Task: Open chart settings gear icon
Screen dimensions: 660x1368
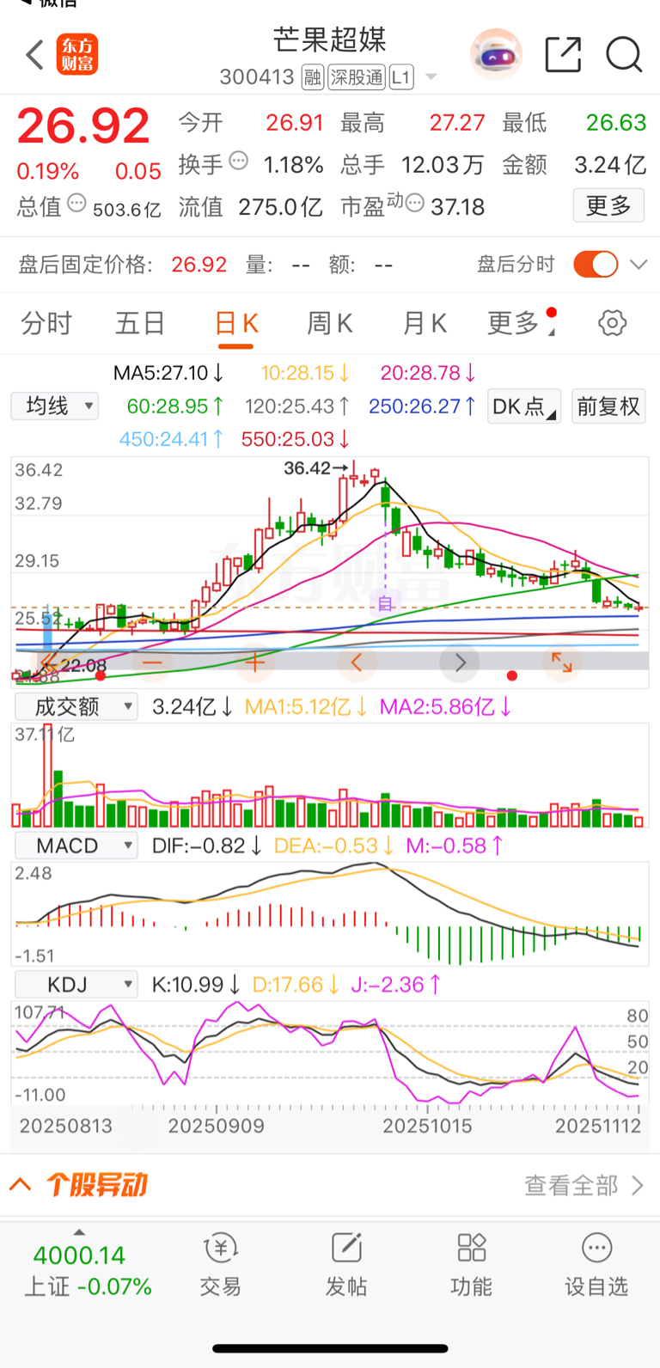Action: click(612, 323)
